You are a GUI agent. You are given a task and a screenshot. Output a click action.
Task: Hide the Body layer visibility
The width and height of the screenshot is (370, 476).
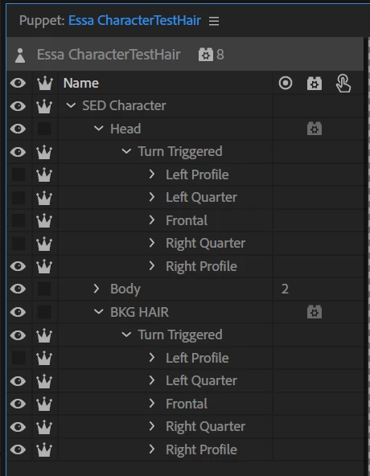pos(18,289)
